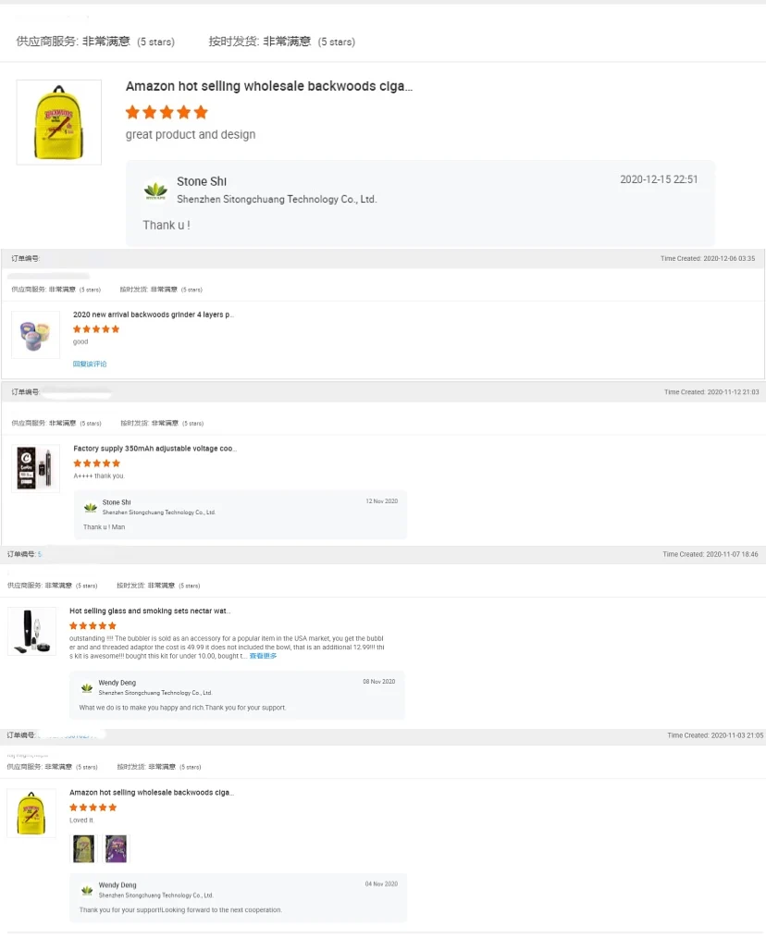Expand the full review with 查看更多
This screenshot has height=938, width=766.
pyautogui.click(x=263, y=656)
